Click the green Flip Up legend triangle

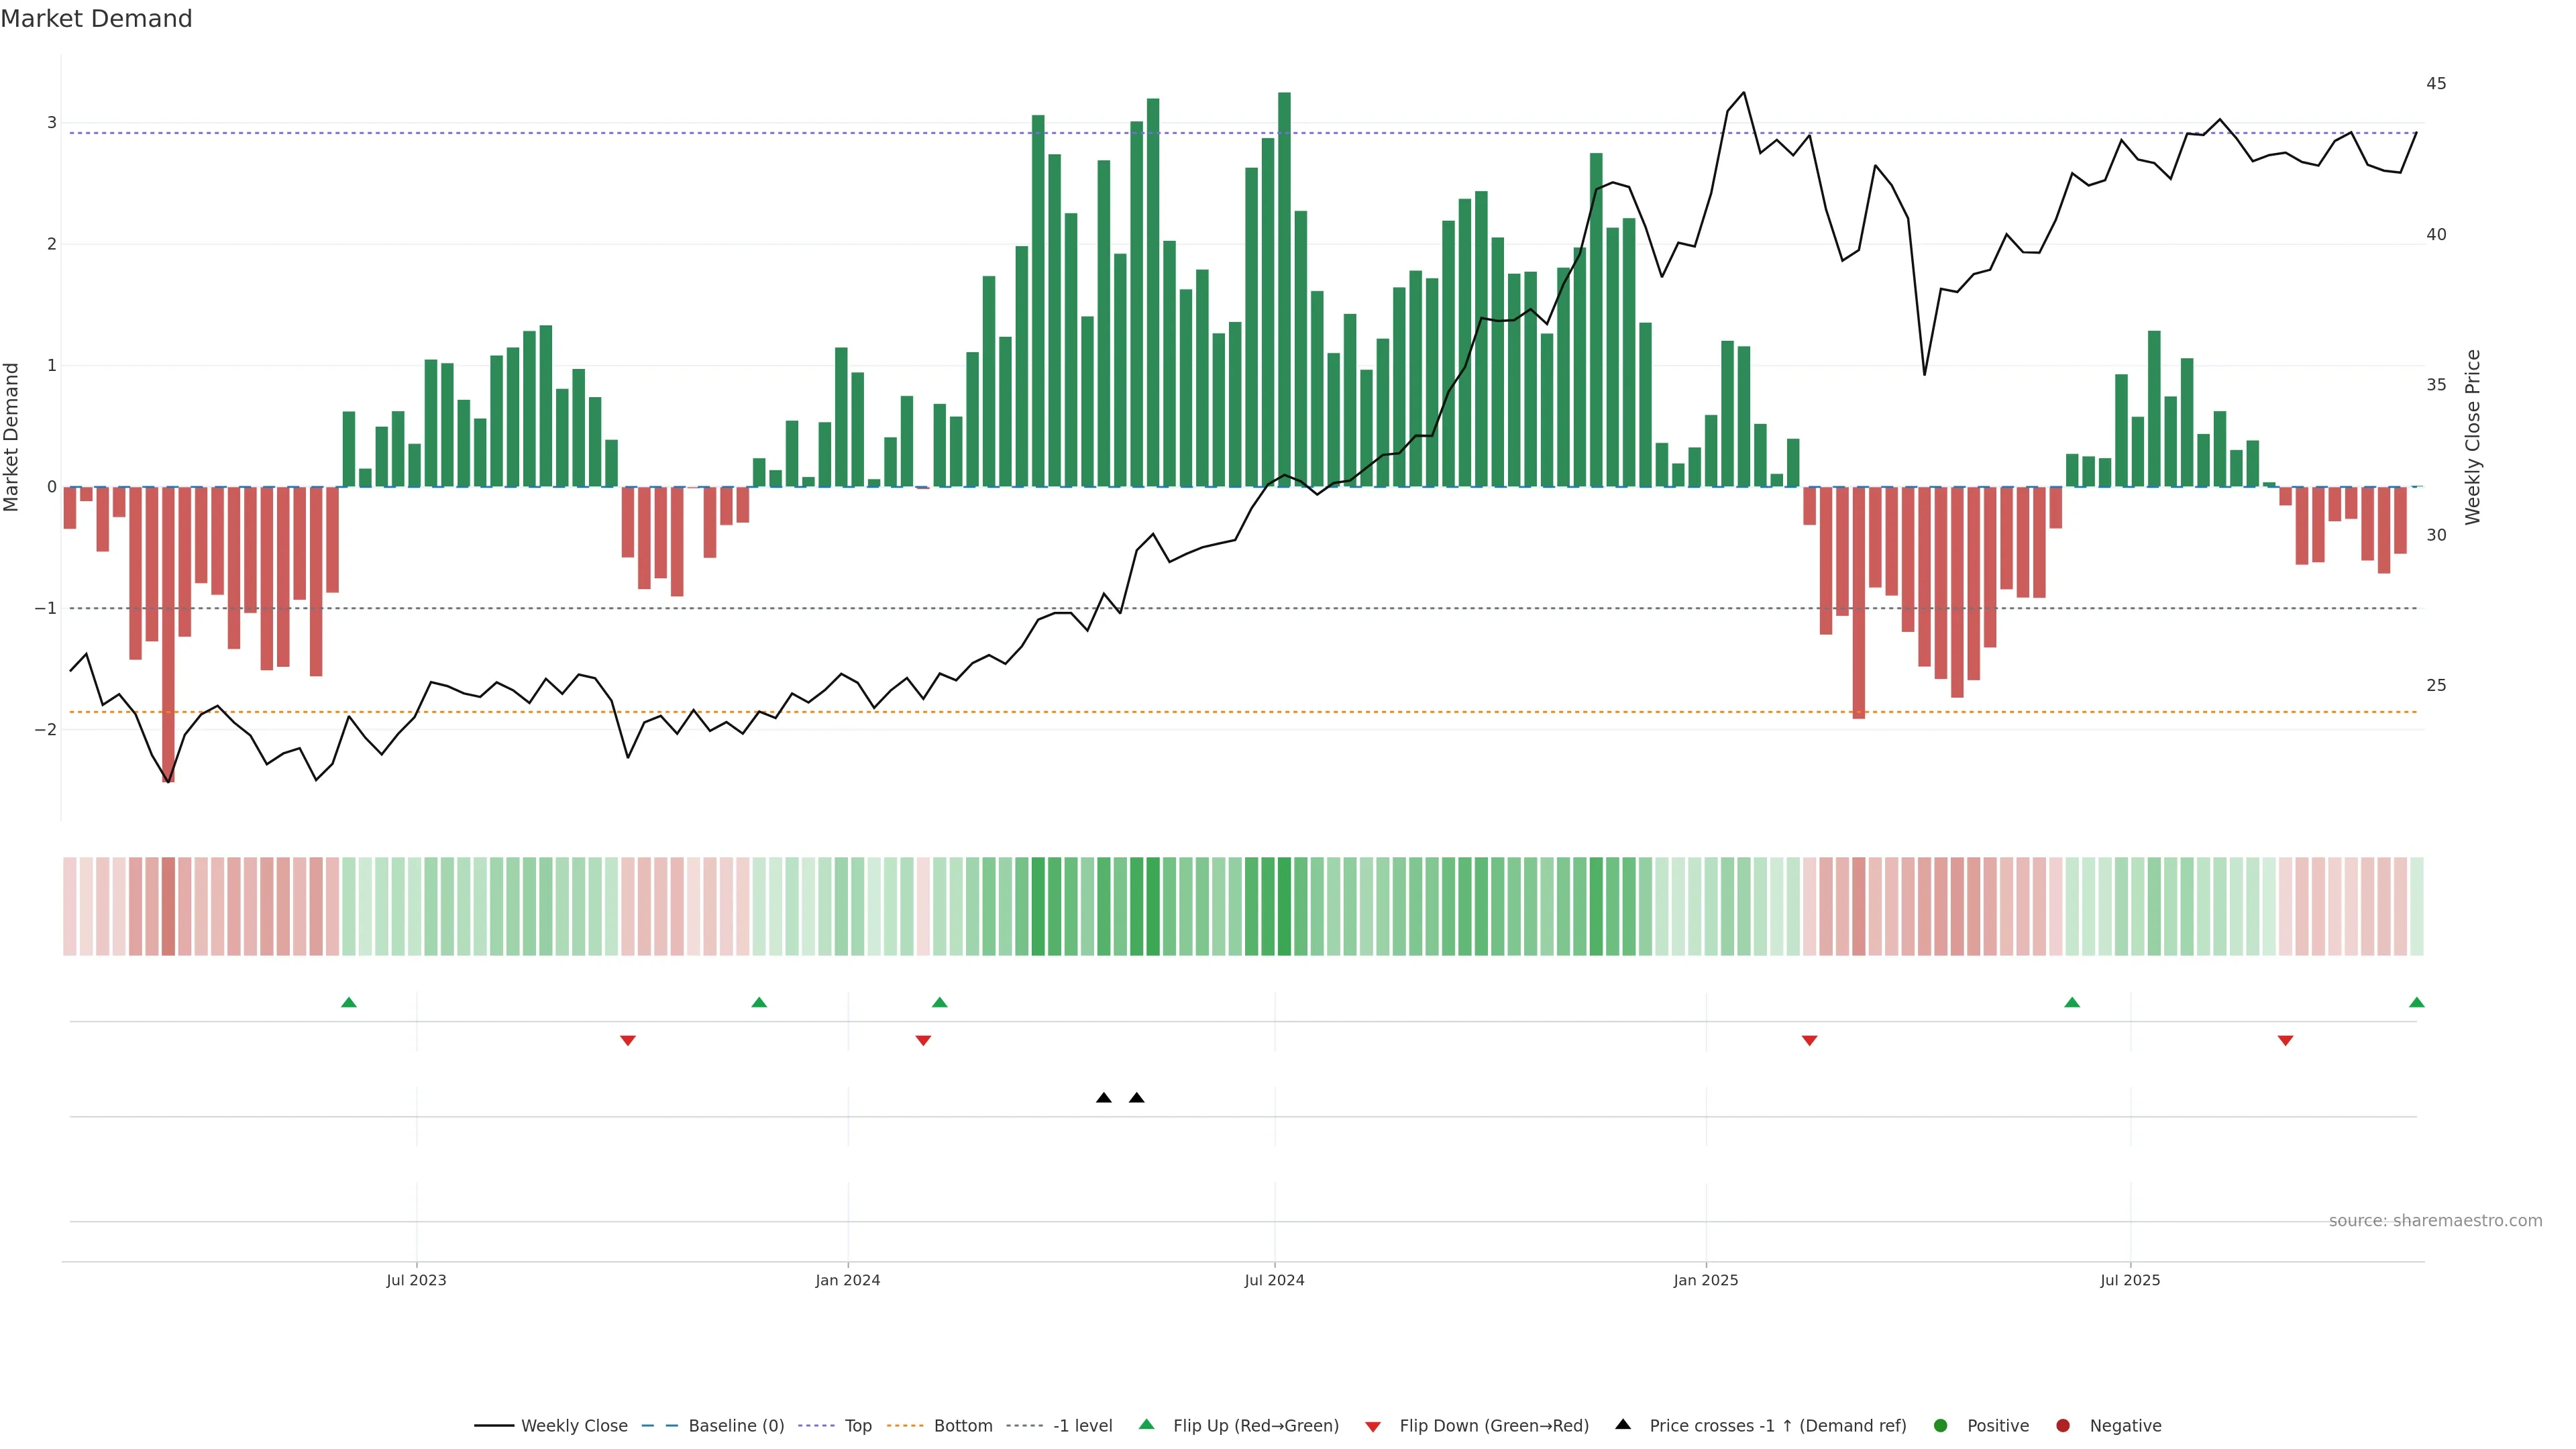click(1146, 1425)
